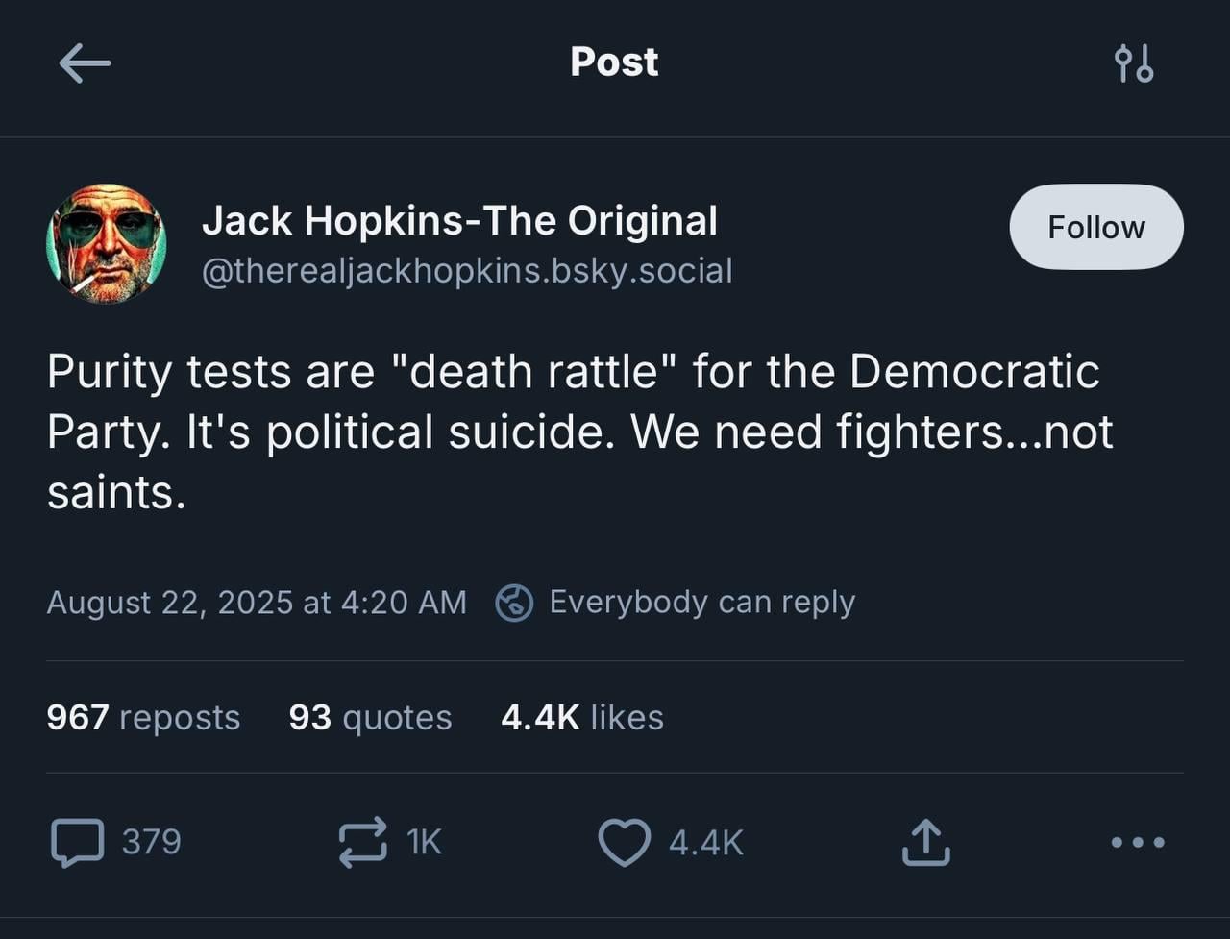Open Jack Hopkins' profile avatar

[x=106, y=244]
